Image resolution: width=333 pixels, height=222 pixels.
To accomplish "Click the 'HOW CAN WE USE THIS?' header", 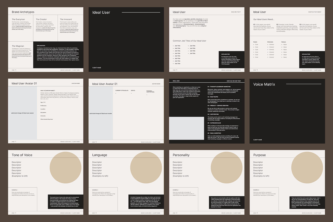I will pos(234,81).
